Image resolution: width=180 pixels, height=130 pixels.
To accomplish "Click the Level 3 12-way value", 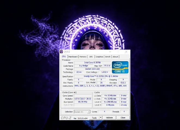I will click(124, 105).
